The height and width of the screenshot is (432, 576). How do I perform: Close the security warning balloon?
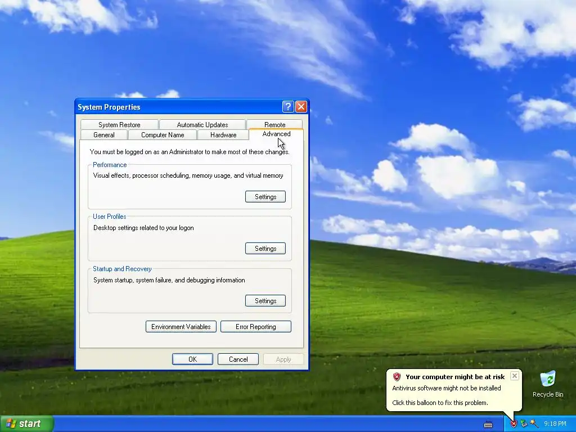point(515,376)
